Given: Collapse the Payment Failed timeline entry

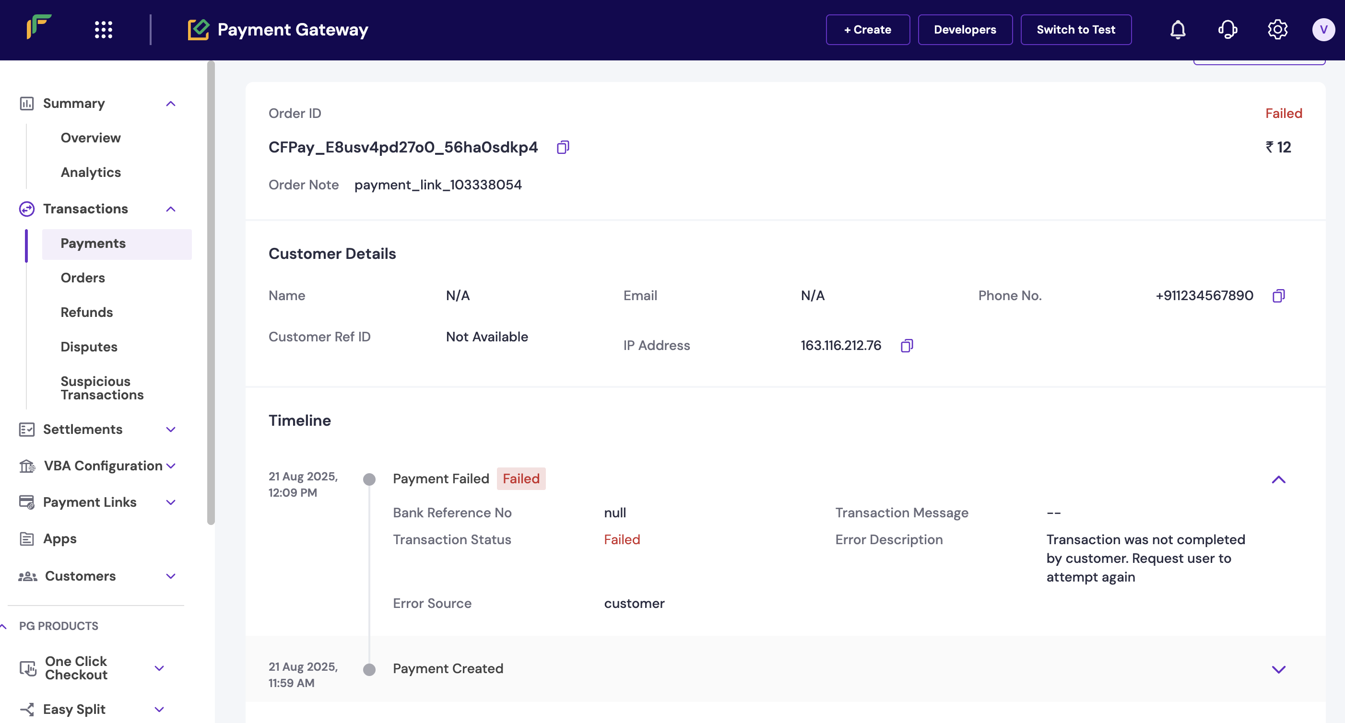Looking at the screenshot, I should point(1278,479).
